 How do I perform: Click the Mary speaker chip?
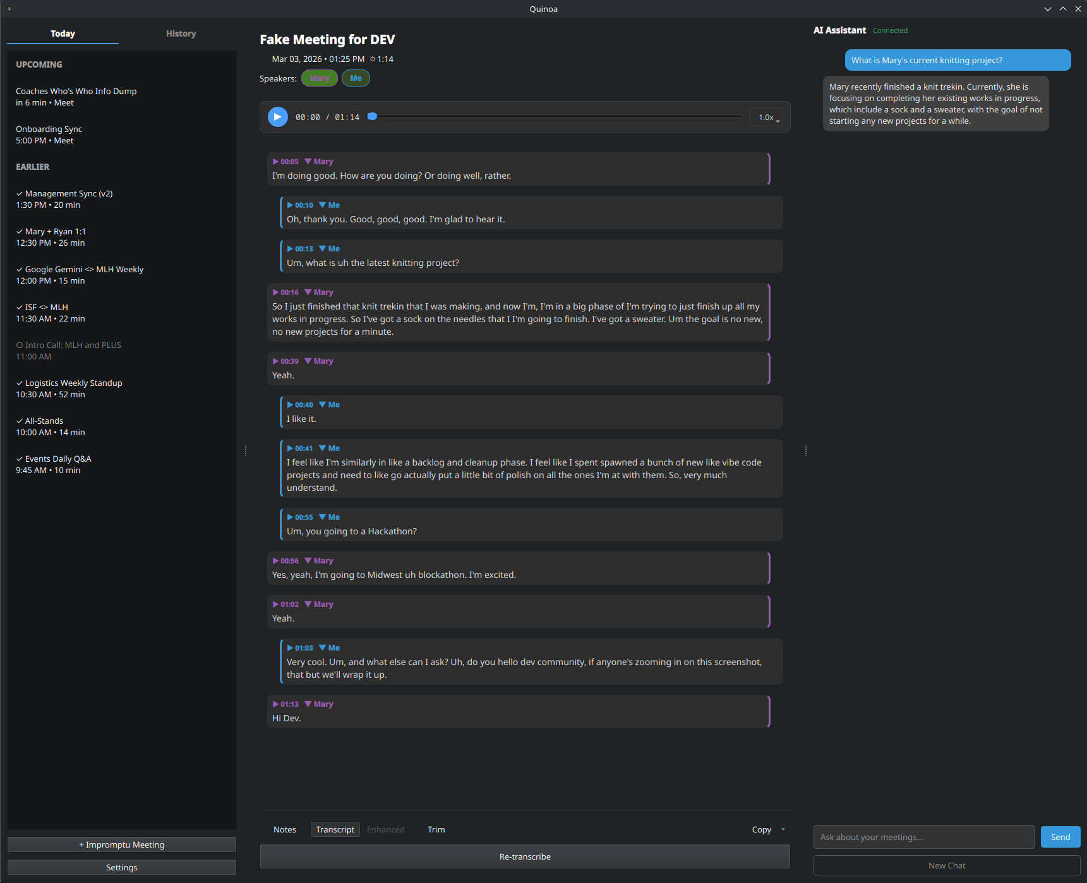(320, 78)
